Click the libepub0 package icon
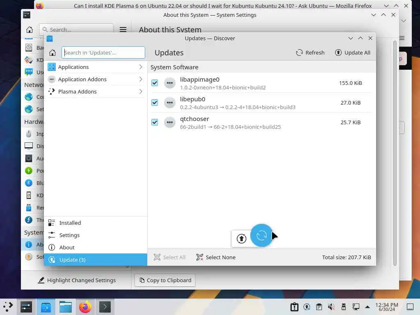 pos(169,103)
